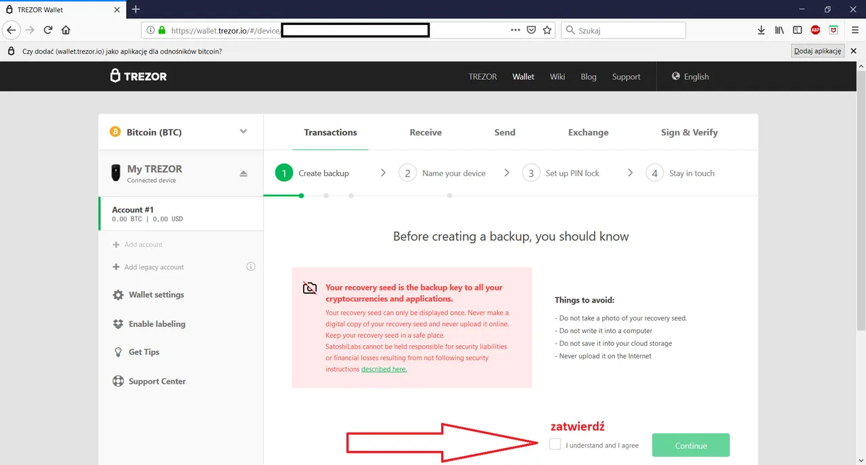Switch to the Receive tab

[426, 133]
